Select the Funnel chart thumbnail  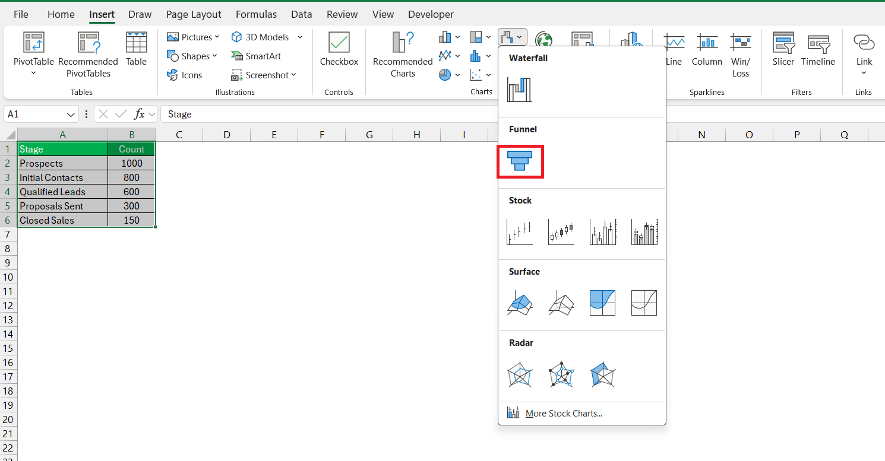(520, 161)
